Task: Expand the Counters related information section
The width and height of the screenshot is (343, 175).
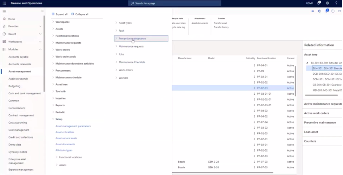Action: coord(310,141)
